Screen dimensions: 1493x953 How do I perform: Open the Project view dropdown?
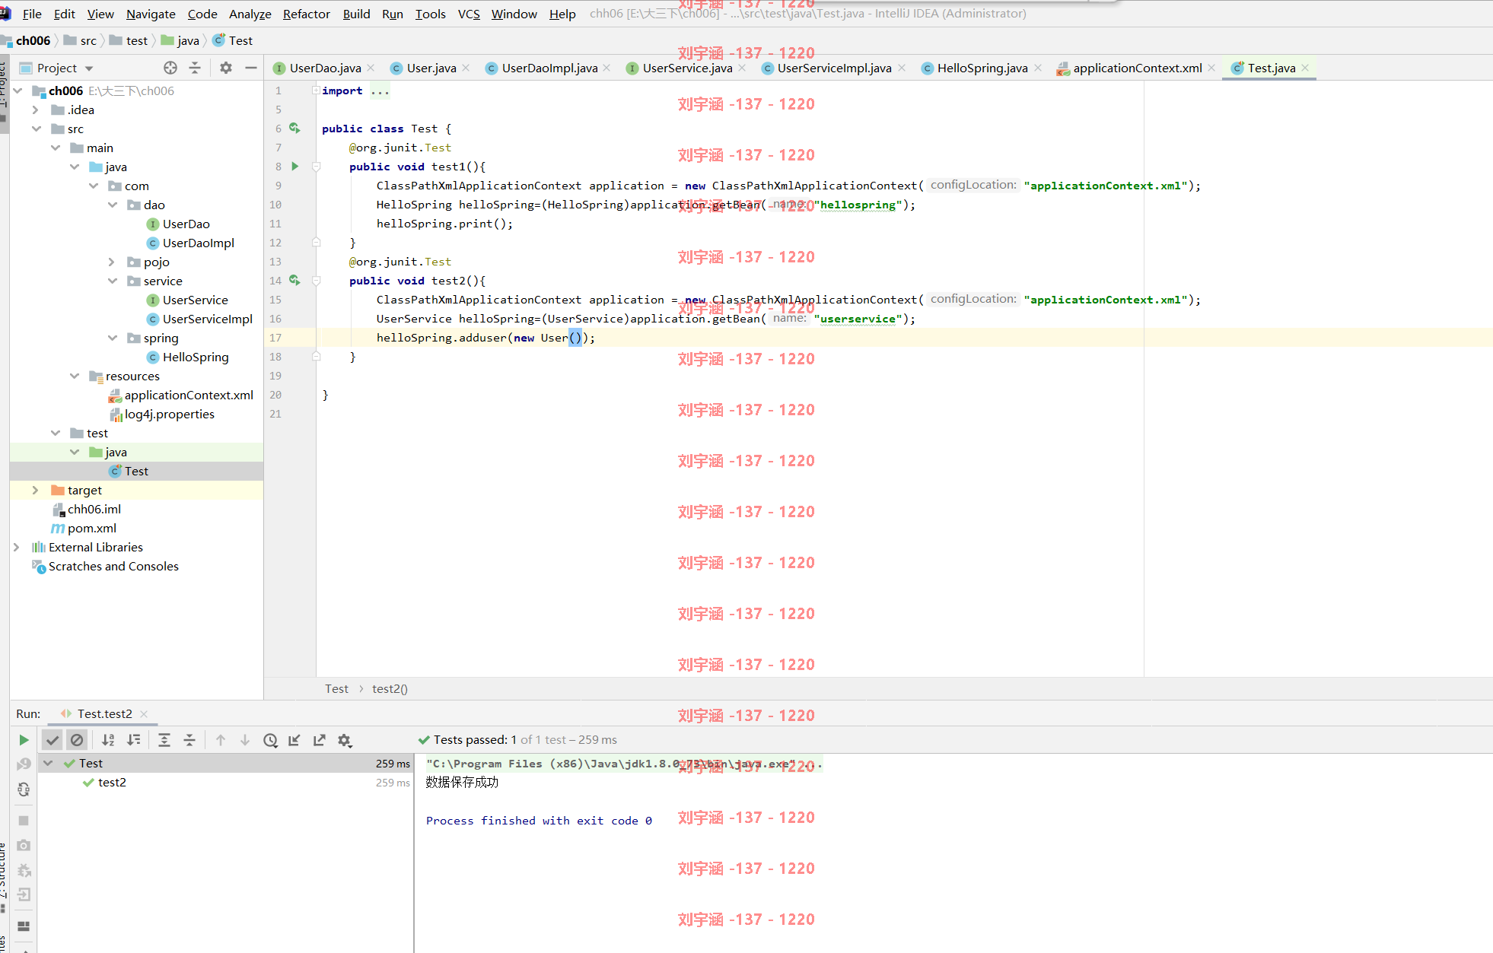(89, 68)
